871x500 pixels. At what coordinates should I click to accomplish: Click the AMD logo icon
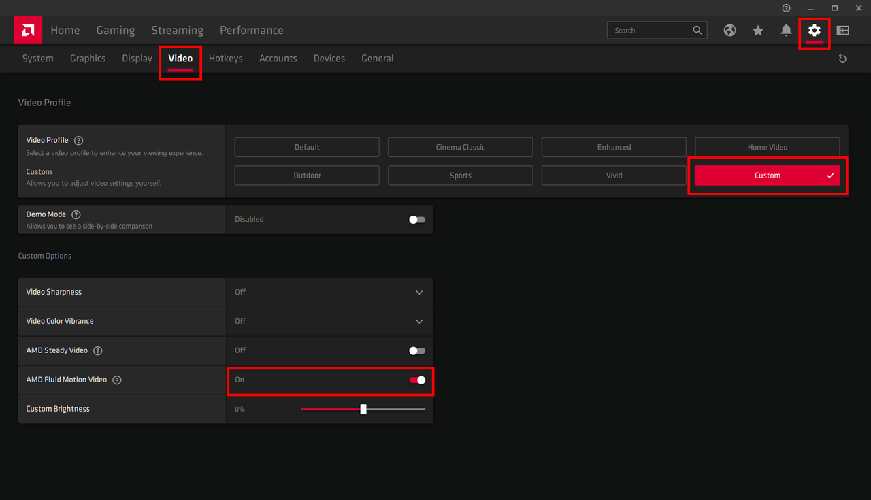click(x=28, y=30)
